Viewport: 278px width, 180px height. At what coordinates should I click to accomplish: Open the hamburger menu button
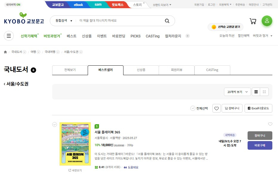(x=9, y=36)
